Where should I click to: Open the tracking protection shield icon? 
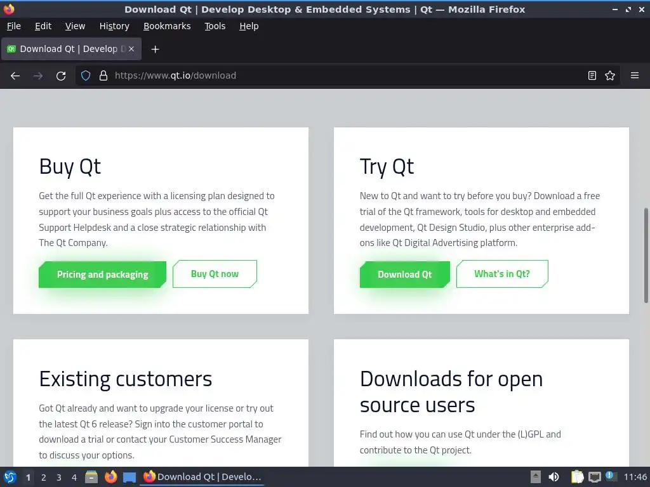click(x=86, y=76)
